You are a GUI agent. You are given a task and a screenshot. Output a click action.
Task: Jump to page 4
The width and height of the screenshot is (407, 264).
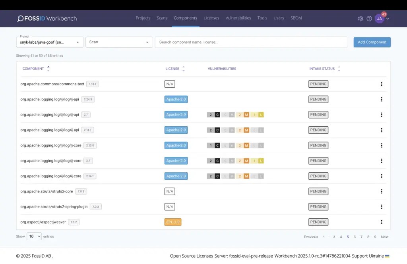(341, 237)
